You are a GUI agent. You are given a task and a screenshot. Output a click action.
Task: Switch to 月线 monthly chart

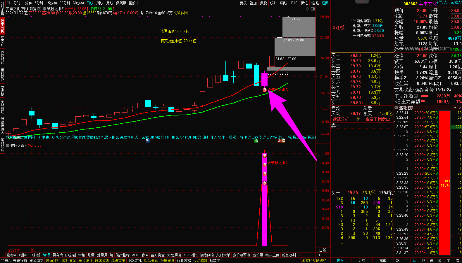point(110,3)
